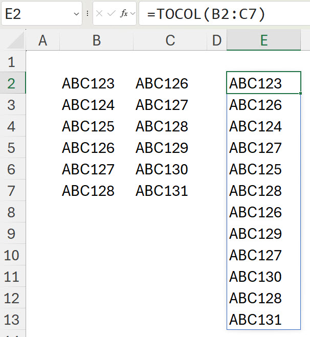Select column A header
The image size is (310, 337).
tap(42, 40)
